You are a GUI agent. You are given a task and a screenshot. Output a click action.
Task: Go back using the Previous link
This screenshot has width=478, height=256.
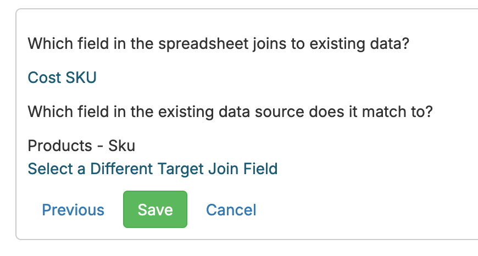pyautogui.click(x=73, y=210)
